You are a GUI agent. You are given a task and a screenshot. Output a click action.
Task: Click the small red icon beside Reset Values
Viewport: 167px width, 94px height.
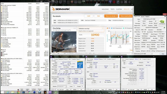18,90
